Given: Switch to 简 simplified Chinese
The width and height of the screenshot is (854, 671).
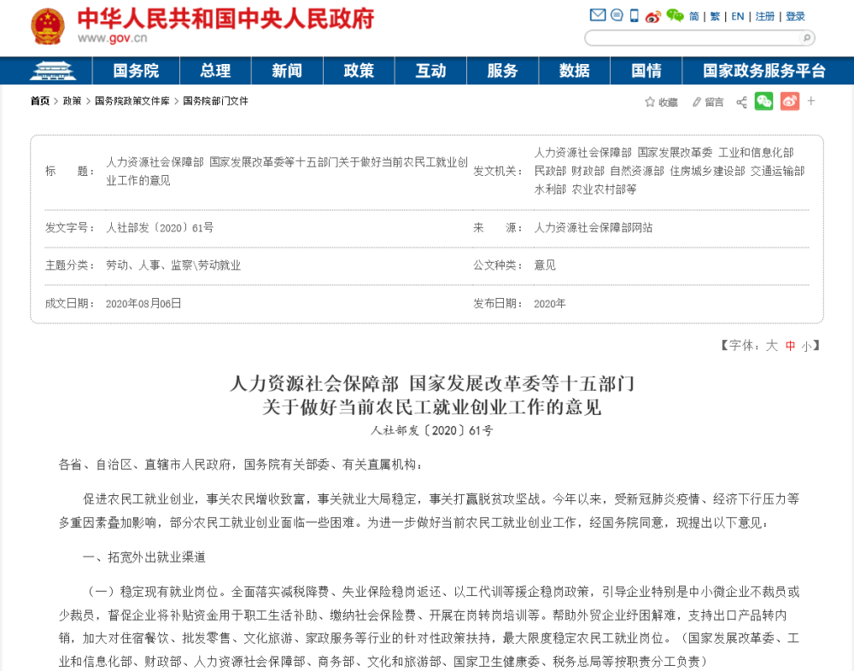Looking at the screenshot, I should click(693, 16).
